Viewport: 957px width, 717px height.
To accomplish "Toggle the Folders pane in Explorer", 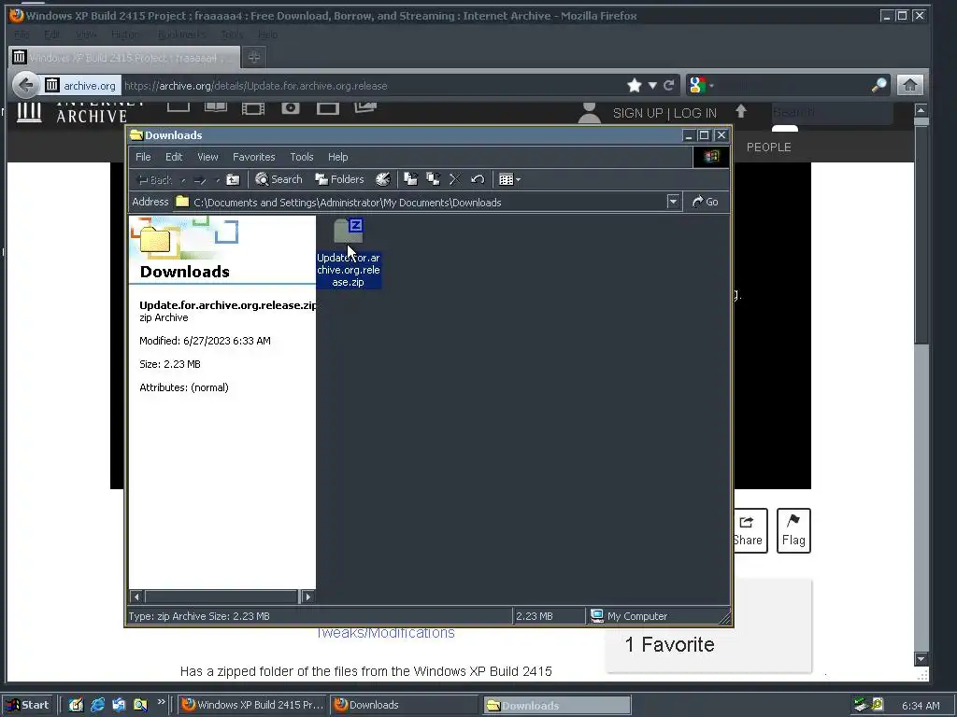I will click(339, 179).
